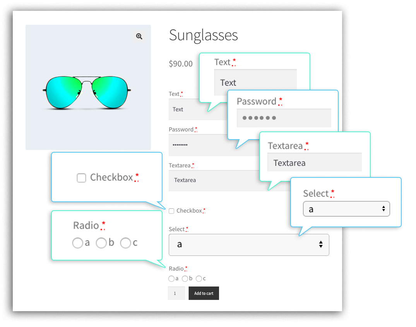Choose radio c in the Radio callout
The height and width of the screenshot is (327, 416).
[125, 243]
